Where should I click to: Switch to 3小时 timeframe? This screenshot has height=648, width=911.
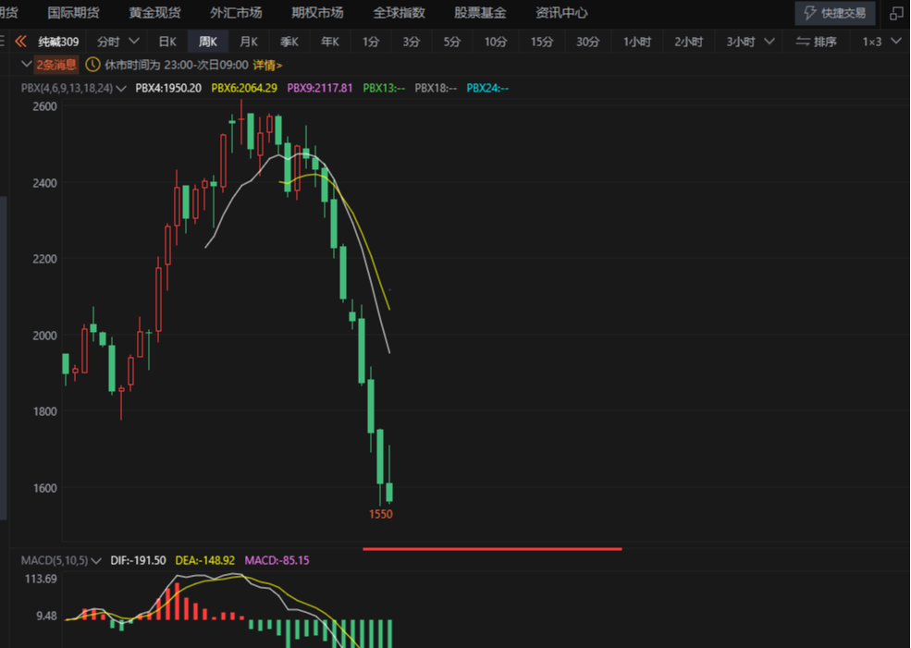(741, 42)
